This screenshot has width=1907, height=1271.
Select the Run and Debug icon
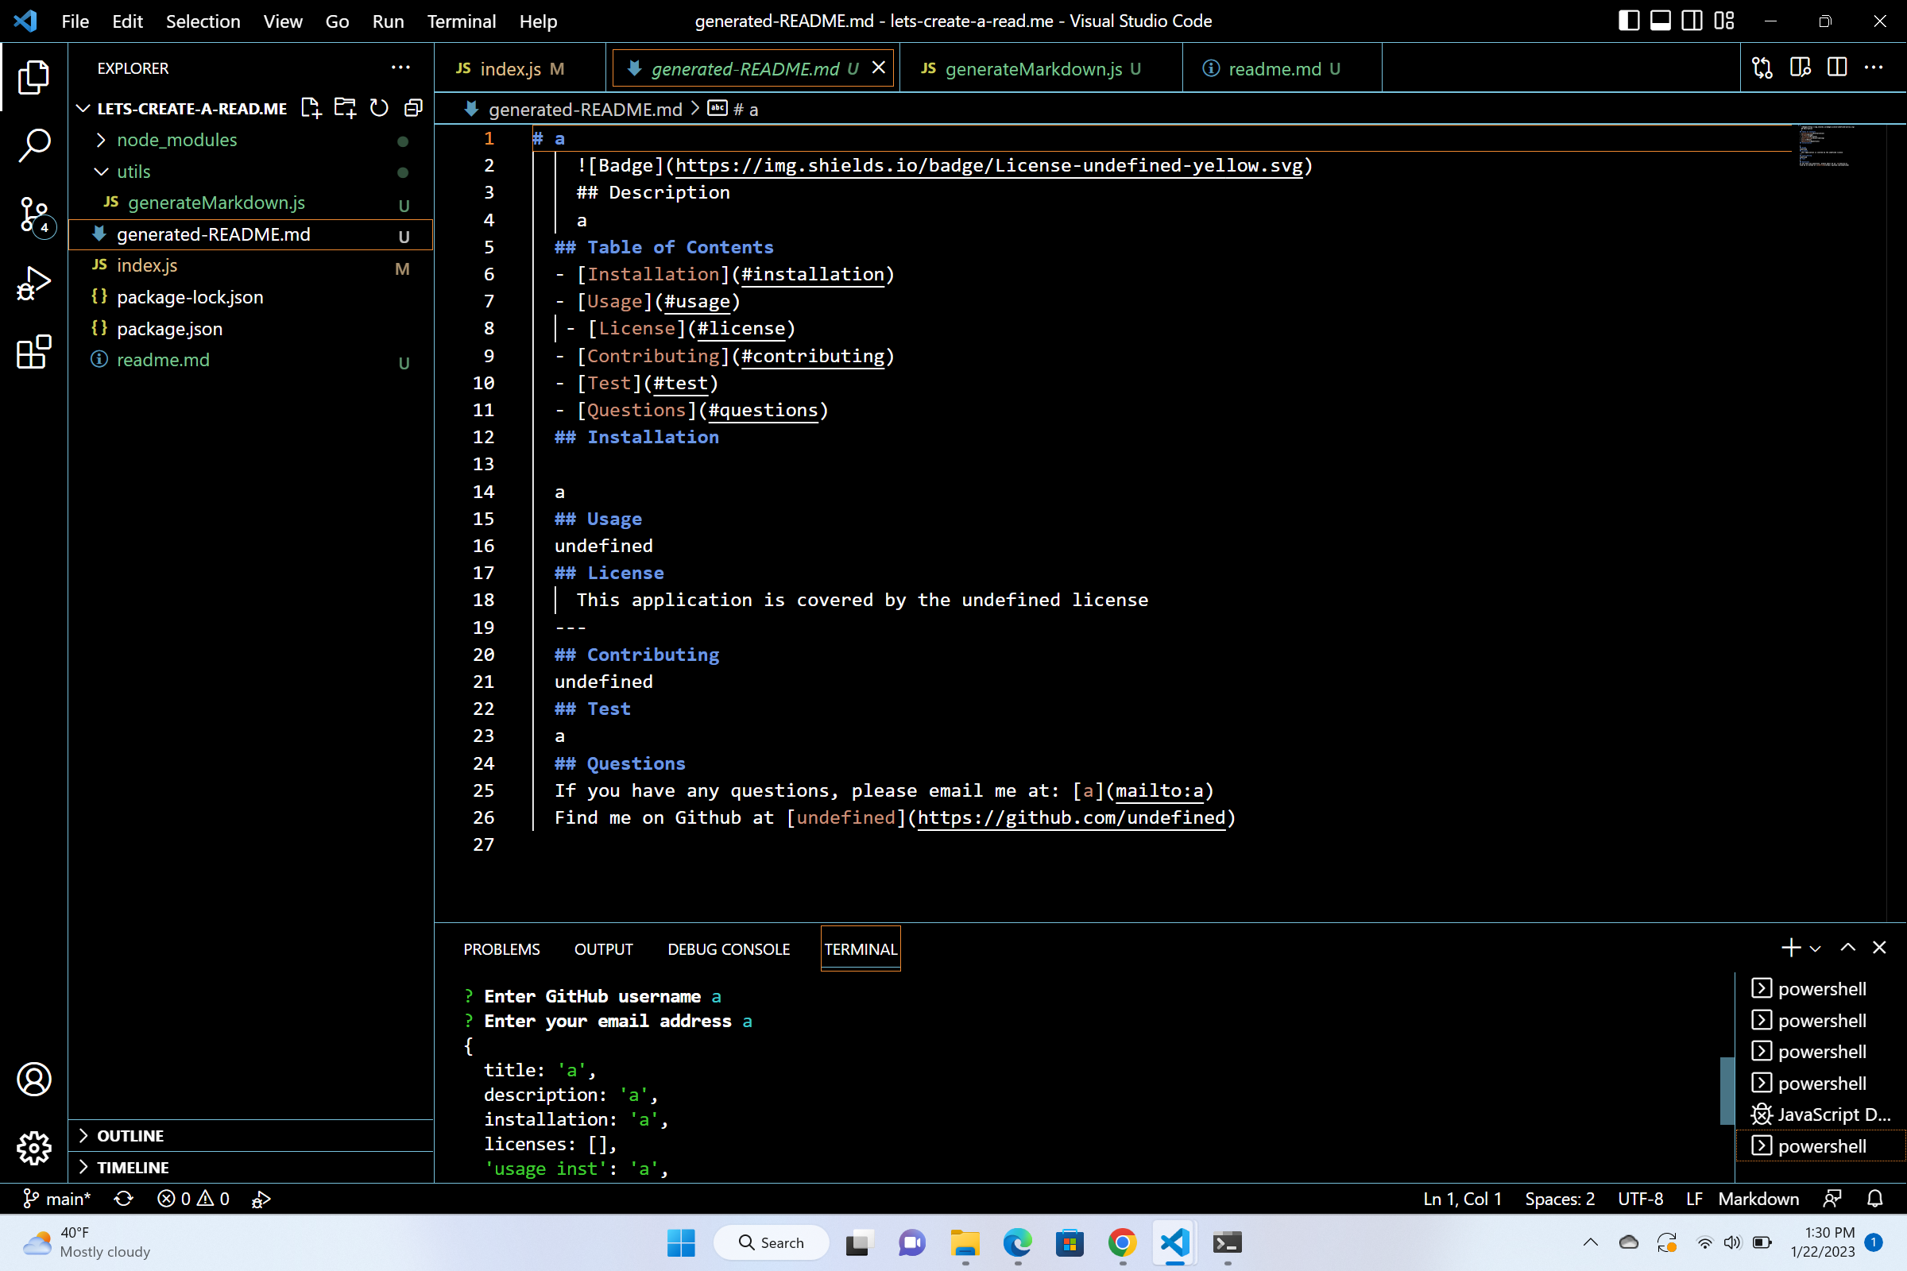click(x=33, y=282)
